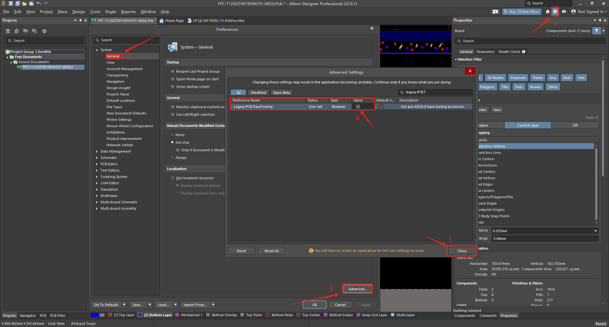Screen dimensions: 609x327
Task: Click the feedback speech bubble icon
Action: point(495,11)
